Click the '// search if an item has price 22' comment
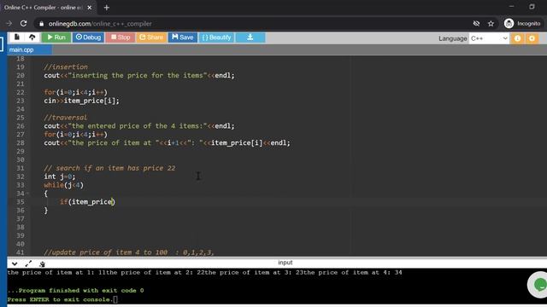Viewport: 547px width, 307px height. coord(109,168)
